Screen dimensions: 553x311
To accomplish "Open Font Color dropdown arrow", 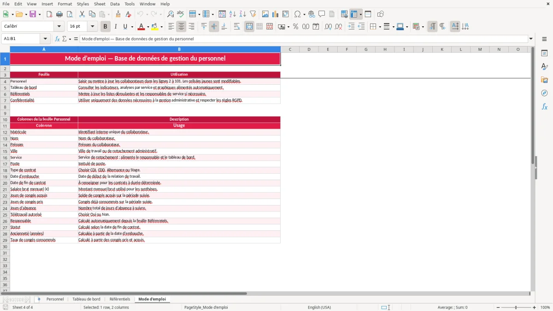I will [148, 27].
